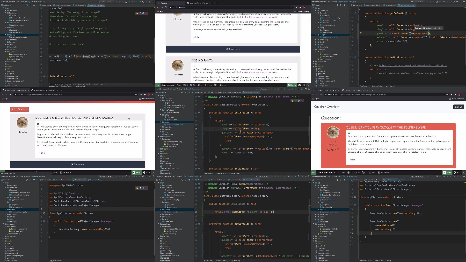Screen dimensions: 466x262
Task: Switch to 'Question: Queen' browser tab
Action: point(326,90)
